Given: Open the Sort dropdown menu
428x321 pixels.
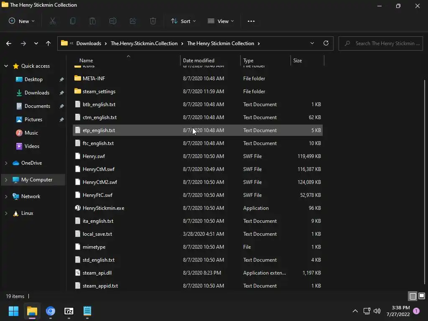Looking at the screenshot, I should (x=183, y=21).
